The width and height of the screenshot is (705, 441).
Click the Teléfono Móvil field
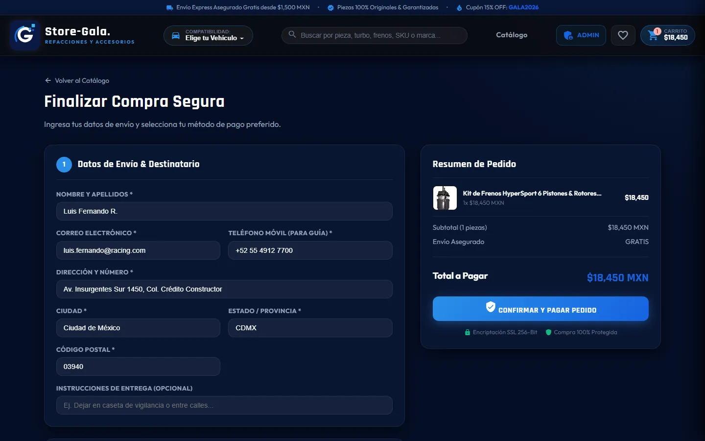310,250
